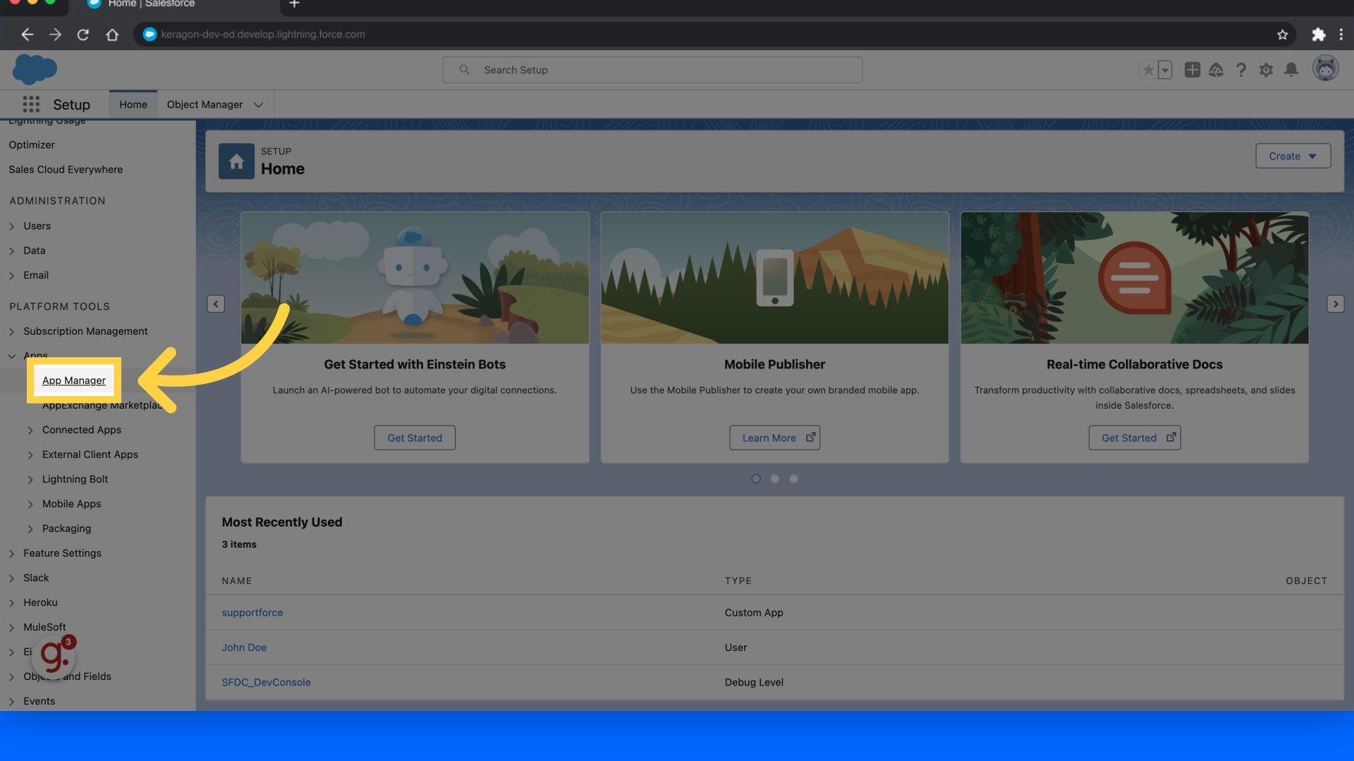Switch to the Home tab
The width and height of the screenshot is (1354, 761).
[x=133, y=104]
